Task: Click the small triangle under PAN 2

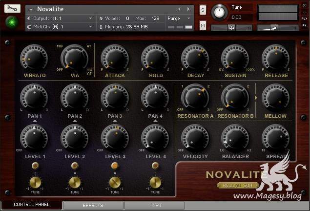Action: click(x=75, y=121)
